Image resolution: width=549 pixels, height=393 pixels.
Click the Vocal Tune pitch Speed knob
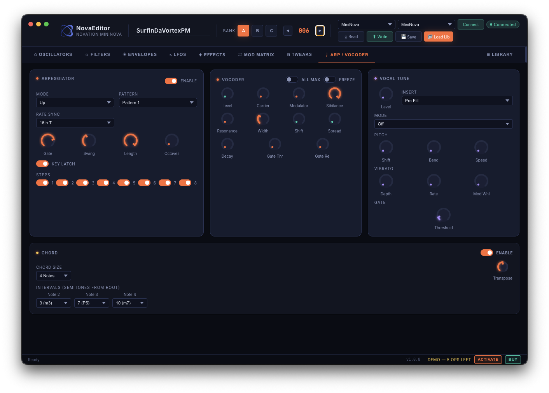481,148
